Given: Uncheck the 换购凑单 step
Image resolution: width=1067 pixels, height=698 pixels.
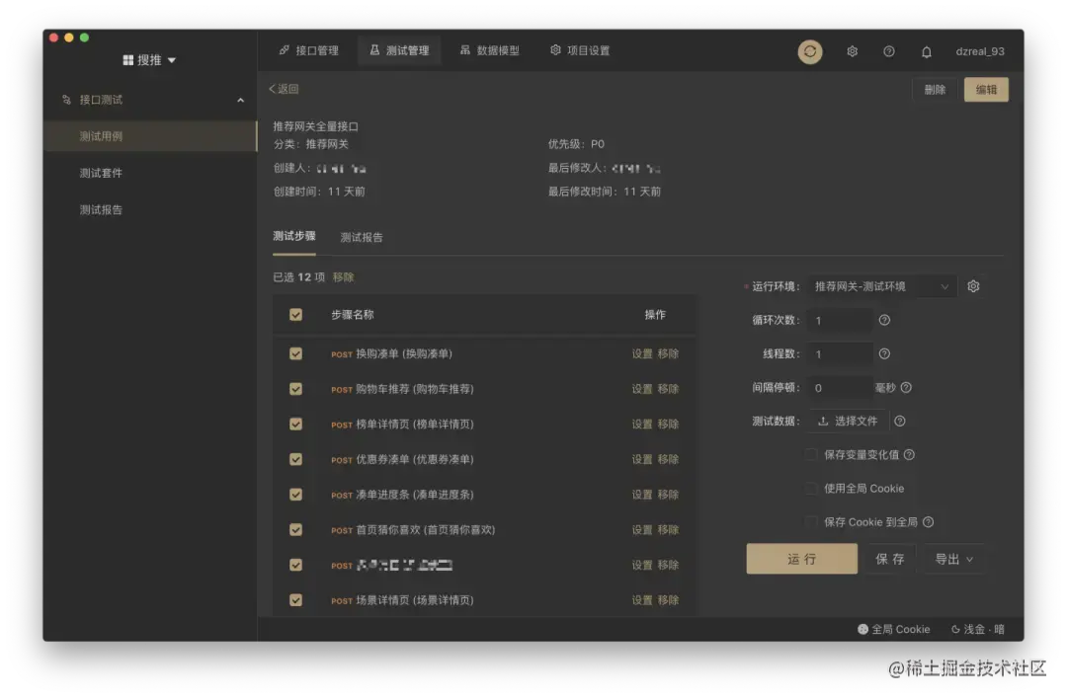Looking at the screenshot, I should [x=295, y=353].
